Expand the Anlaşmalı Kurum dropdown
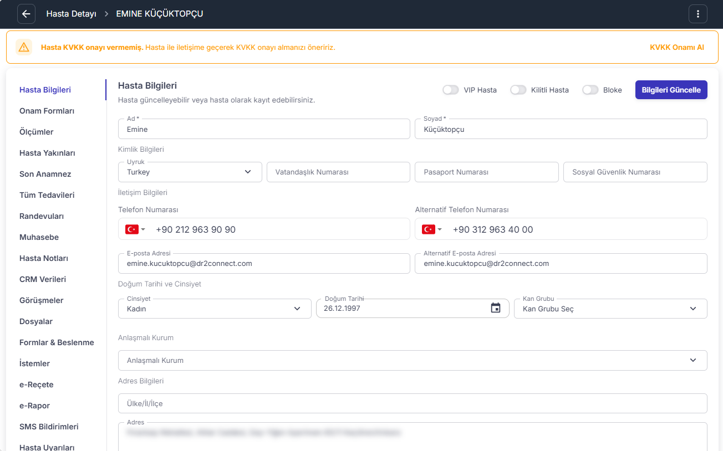 click(x=413, y=360)
